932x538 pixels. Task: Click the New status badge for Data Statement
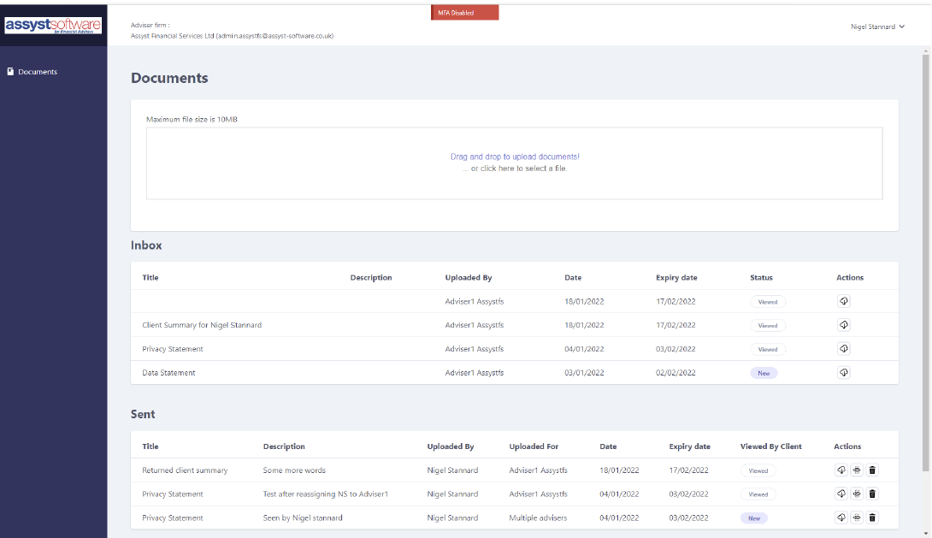pos(764,373)
